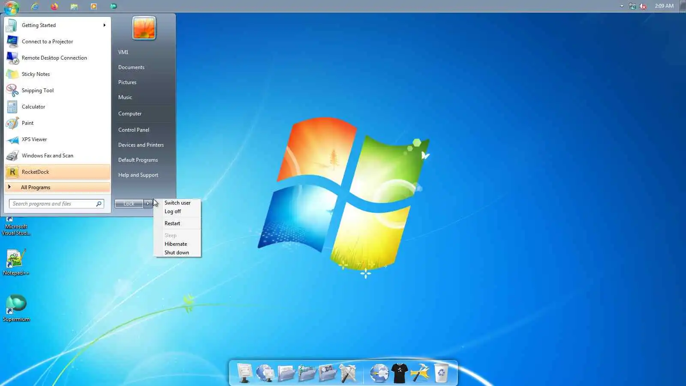686x386 pixels.
Task: Click the search magnifier icon
Action: pyautogui.click(x=99, y=204)
